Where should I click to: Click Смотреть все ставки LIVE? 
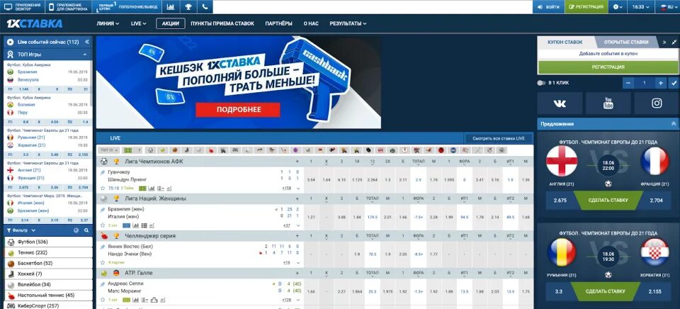tap(498, 138)
